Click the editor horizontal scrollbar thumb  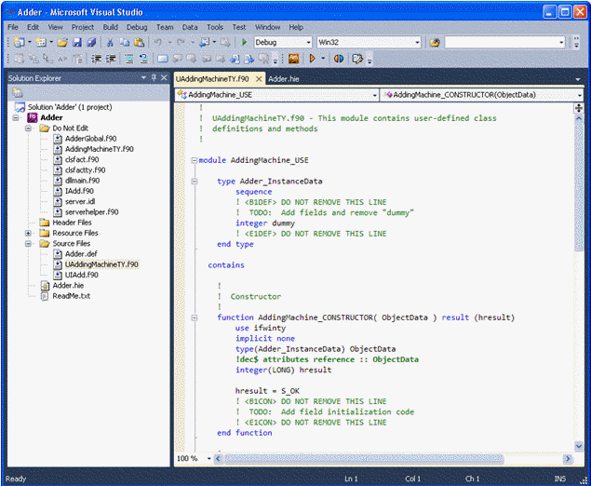tap(364, 458)
